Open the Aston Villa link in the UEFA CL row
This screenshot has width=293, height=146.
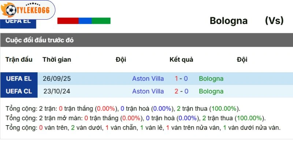tap(148, 91)
